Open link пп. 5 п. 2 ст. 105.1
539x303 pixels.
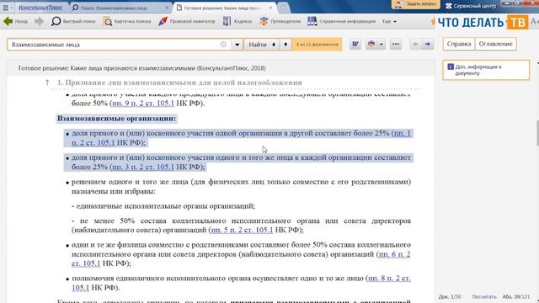click(x=242, y=230)
